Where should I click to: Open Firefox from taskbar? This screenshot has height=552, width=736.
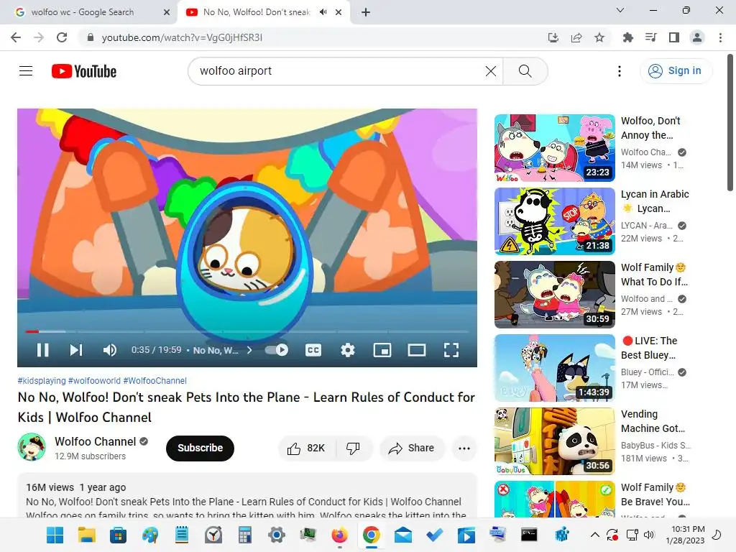coord(339,535)
